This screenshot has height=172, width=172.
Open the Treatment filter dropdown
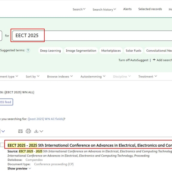(147, 77)
